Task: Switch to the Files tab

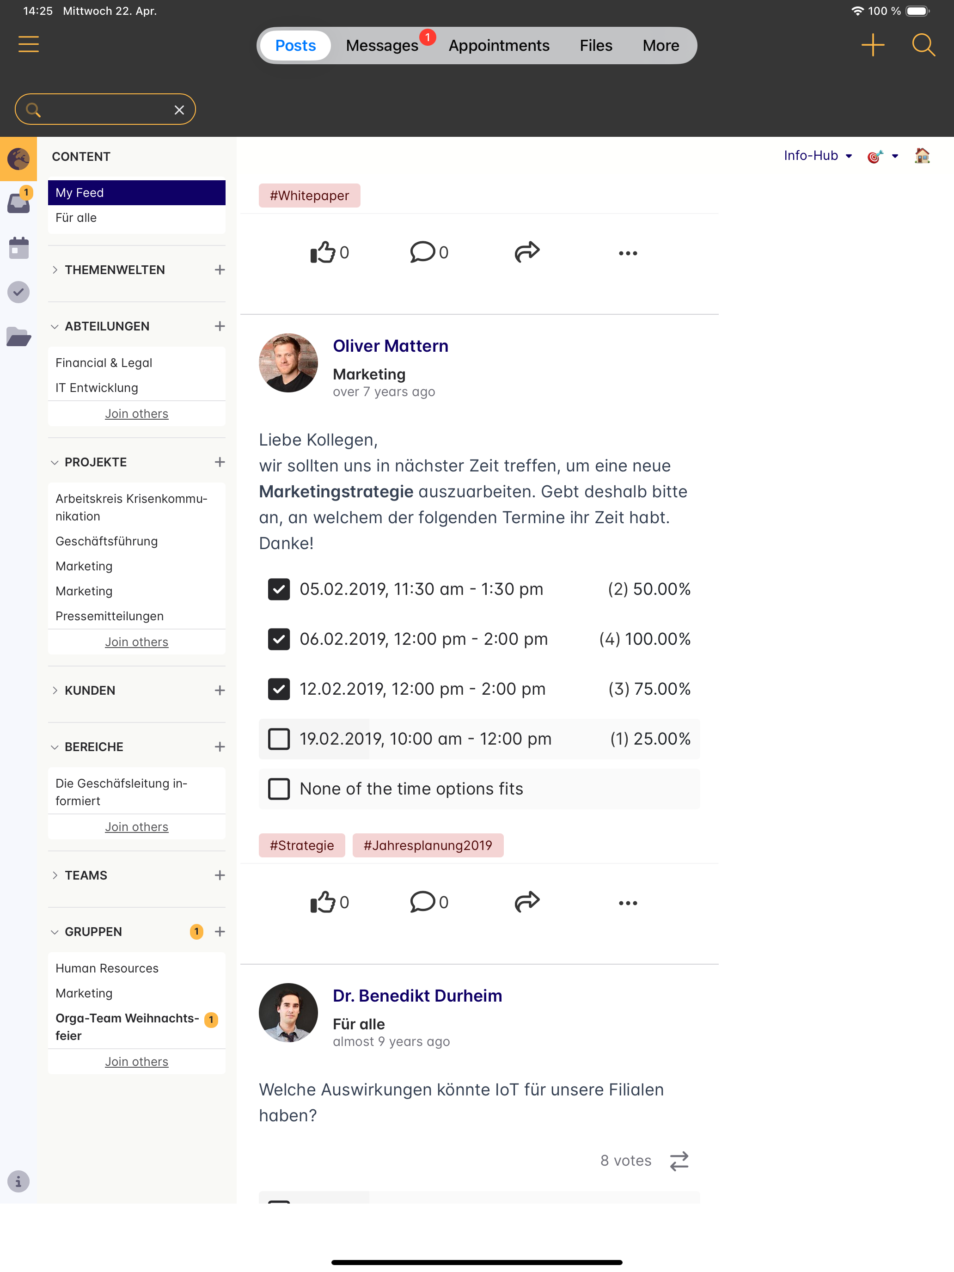Action: pos(596,45)
